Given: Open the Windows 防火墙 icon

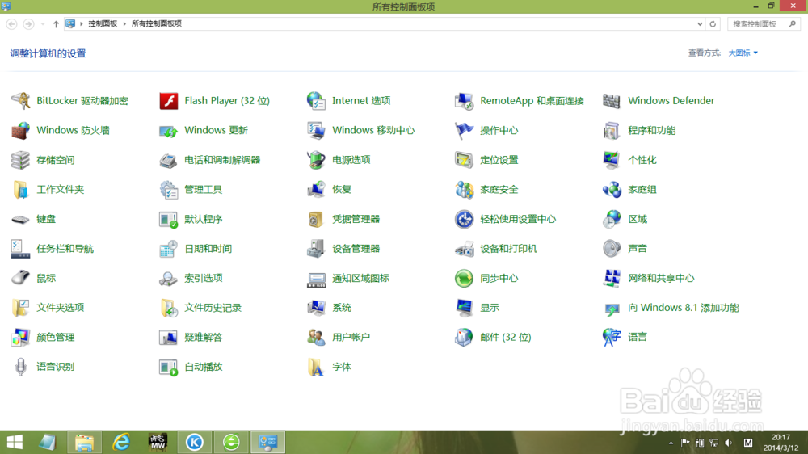Looking at the screenshot, I should 21,130.
